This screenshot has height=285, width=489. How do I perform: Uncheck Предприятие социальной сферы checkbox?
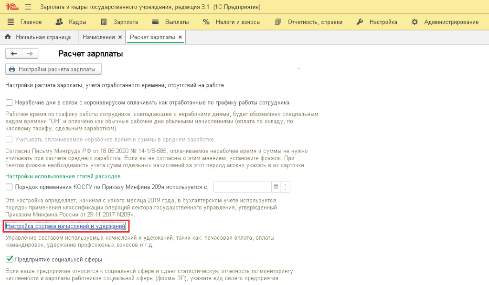tap(9, 259)
